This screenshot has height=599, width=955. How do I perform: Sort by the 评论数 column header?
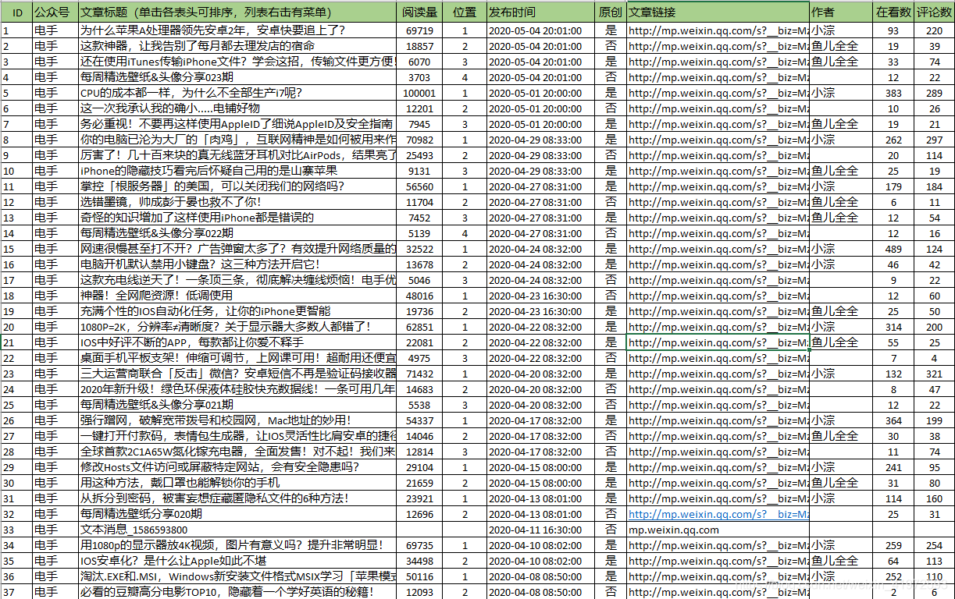click(935, 13)
